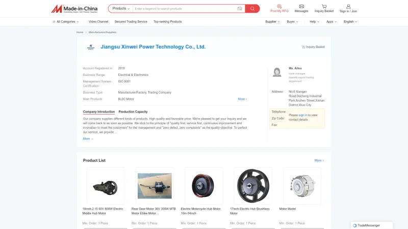408x229 pixels.
Task: Click Ms. Ailsa contact avatar
Action: (x=277, y=72)
